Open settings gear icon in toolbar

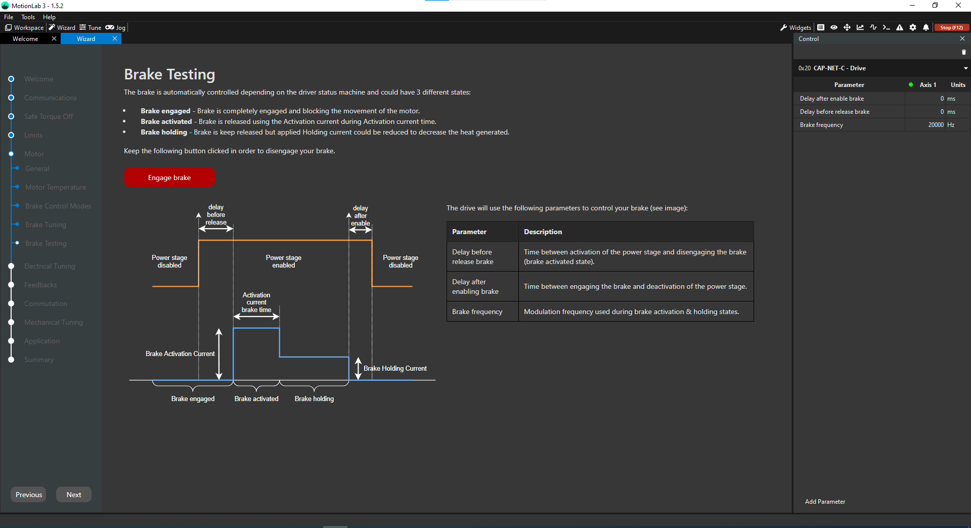(x=913, y=28)
